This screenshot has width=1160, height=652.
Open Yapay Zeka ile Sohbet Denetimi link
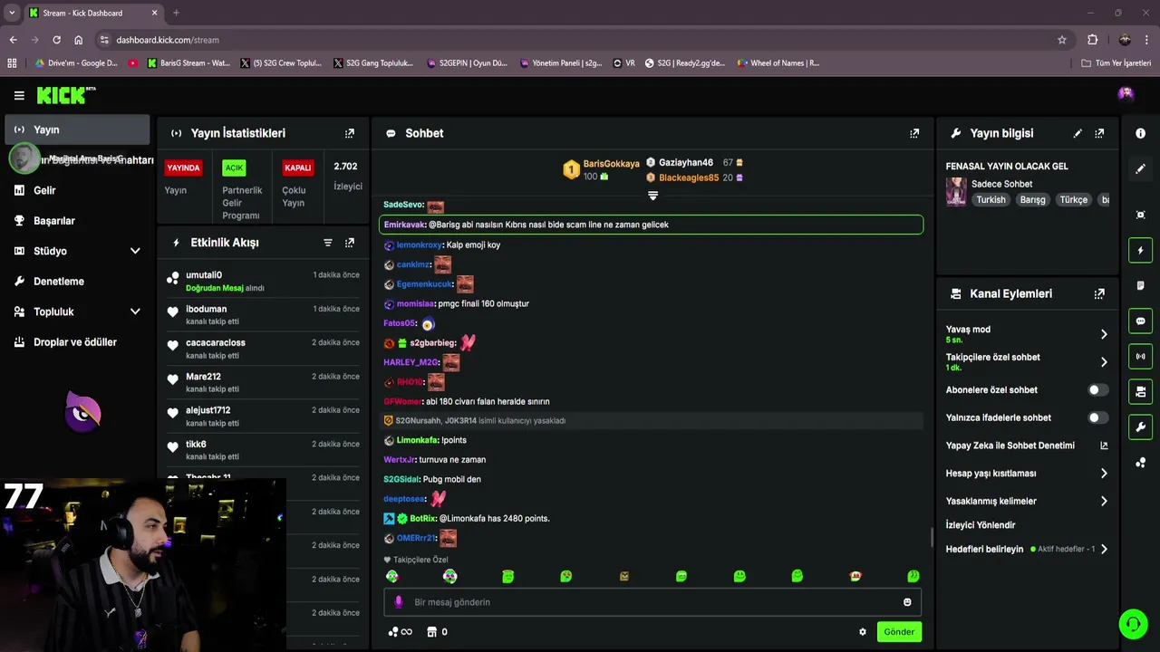pos(1027,446)
